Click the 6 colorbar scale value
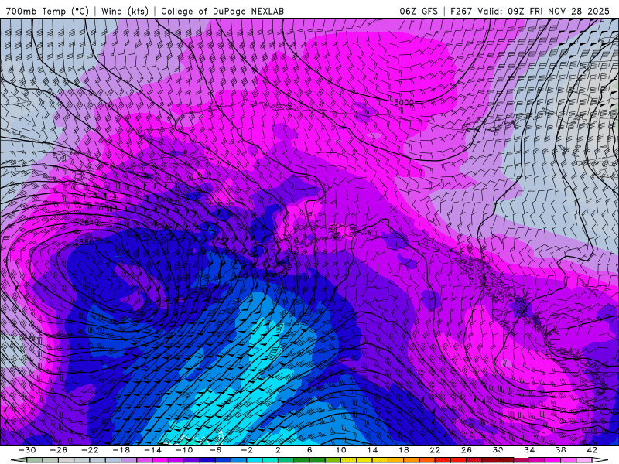Viewport: 619px width, 464px height. [x=309, y=450]
